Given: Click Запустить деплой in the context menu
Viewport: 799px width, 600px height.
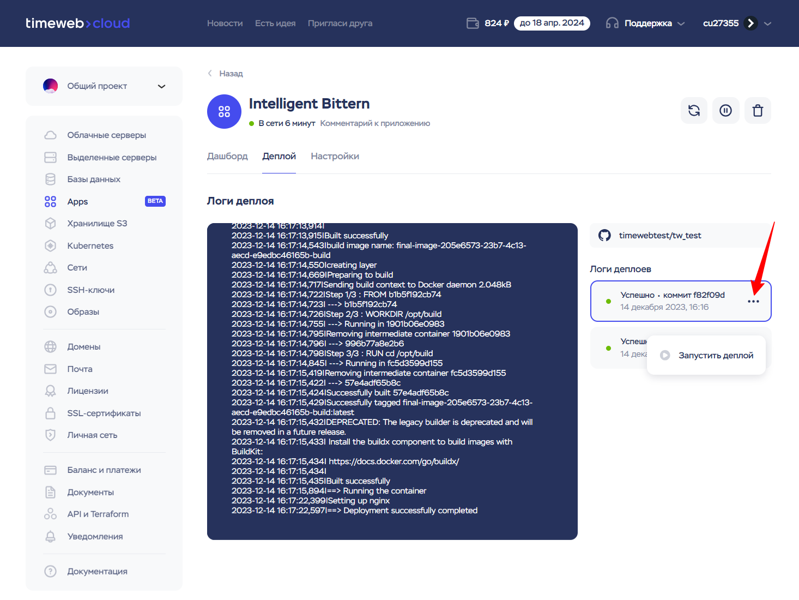Looking at the screenshot, I should pyautogui.click(x=706, y=355).
